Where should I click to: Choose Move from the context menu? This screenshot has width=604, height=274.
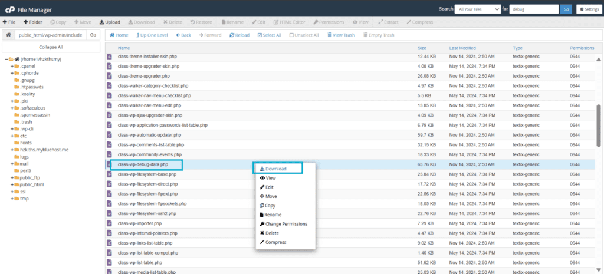(268, 196)
